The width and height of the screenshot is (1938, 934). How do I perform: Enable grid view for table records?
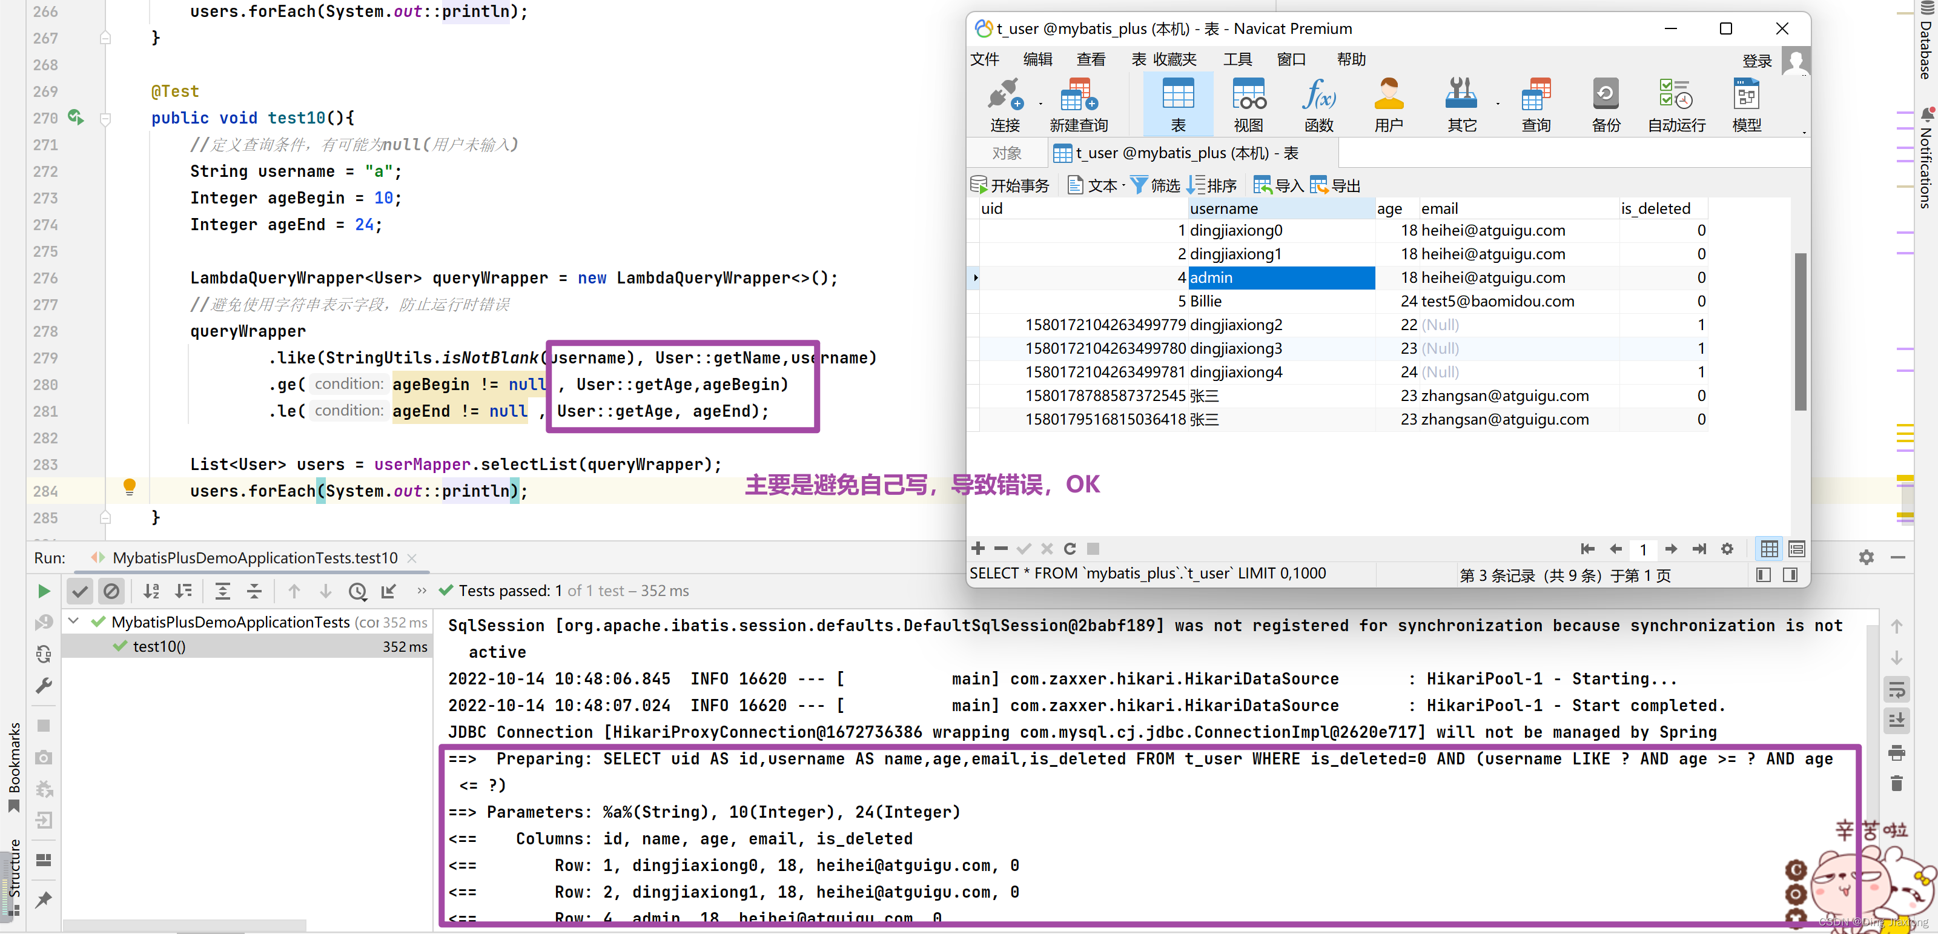click(x=1770, y=549)
